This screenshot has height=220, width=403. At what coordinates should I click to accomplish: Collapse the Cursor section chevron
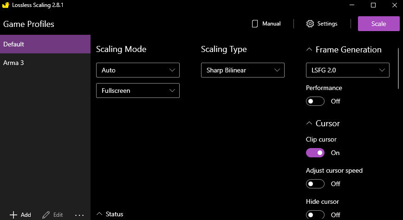pos(309,123)
